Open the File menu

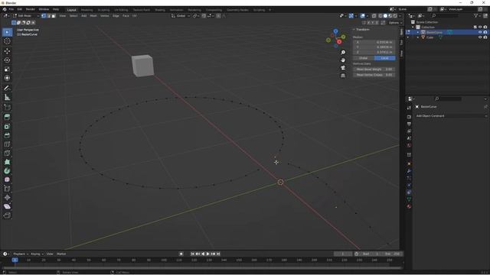click(x=11, y=9)
